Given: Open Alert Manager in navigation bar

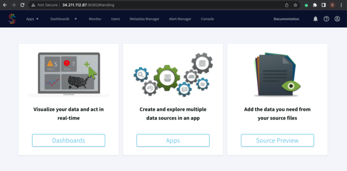Looking at the screenshot, I should (x=180, y=19).
